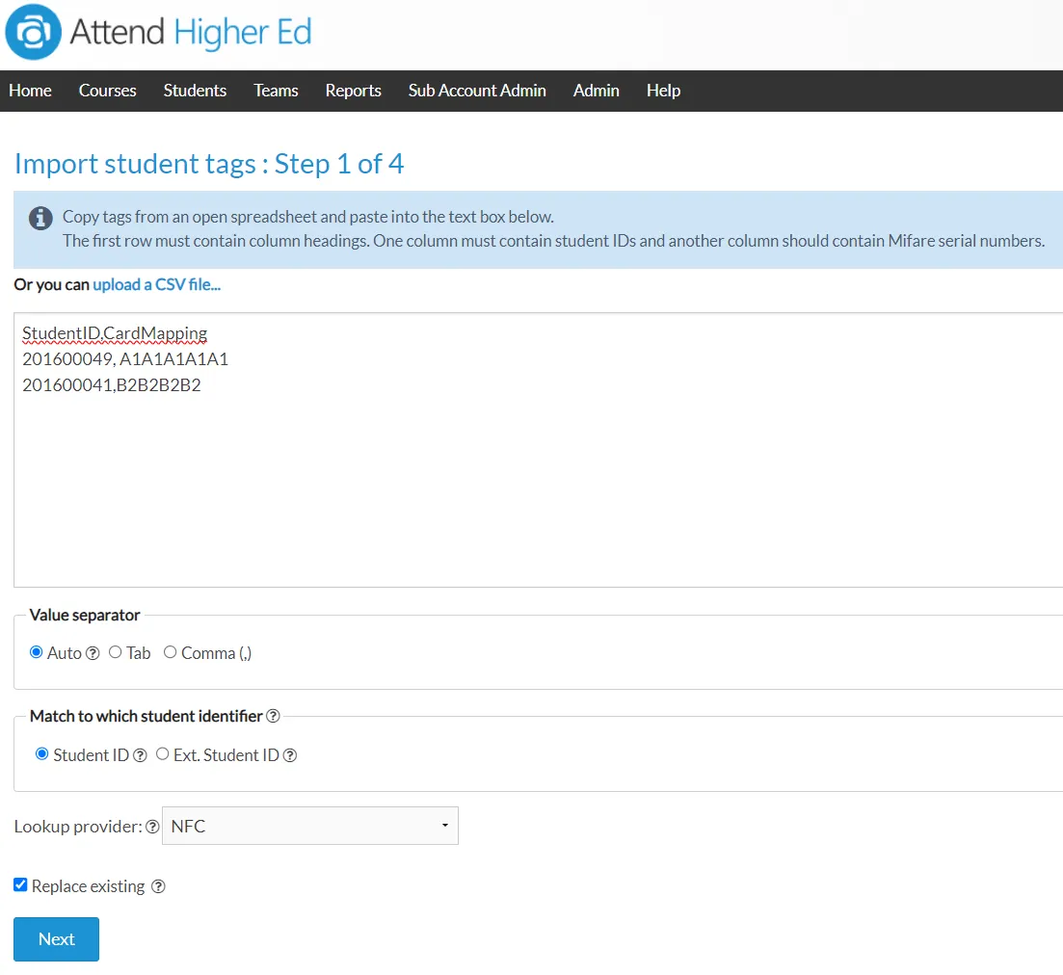This screenshot has height=975, width=1063.
Task: Open the Help menu
Action: (x=663, y=91)
